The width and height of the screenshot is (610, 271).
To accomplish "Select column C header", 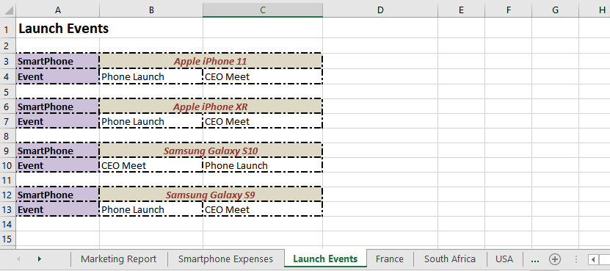I will 263,10.
